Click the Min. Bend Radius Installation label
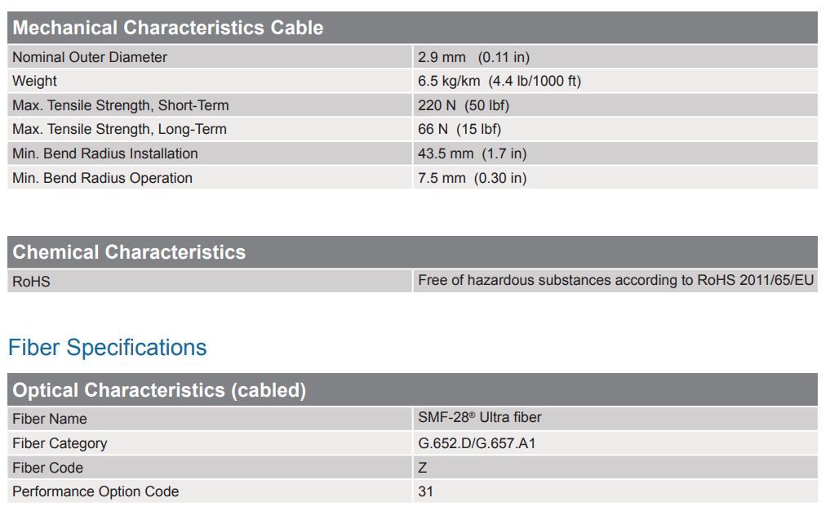This screenshot has width=830, height=520. click(105, 153)
